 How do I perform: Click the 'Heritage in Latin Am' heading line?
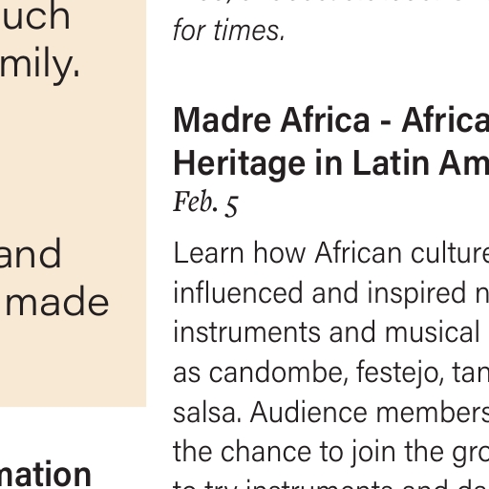click(x=331, y=164)
